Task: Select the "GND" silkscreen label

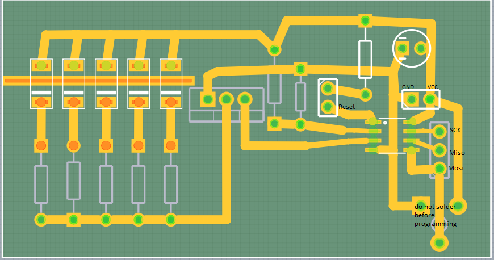Action: click(x=408, y=87)
